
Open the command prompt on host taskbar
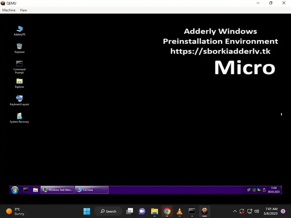(x=192, y=211)
